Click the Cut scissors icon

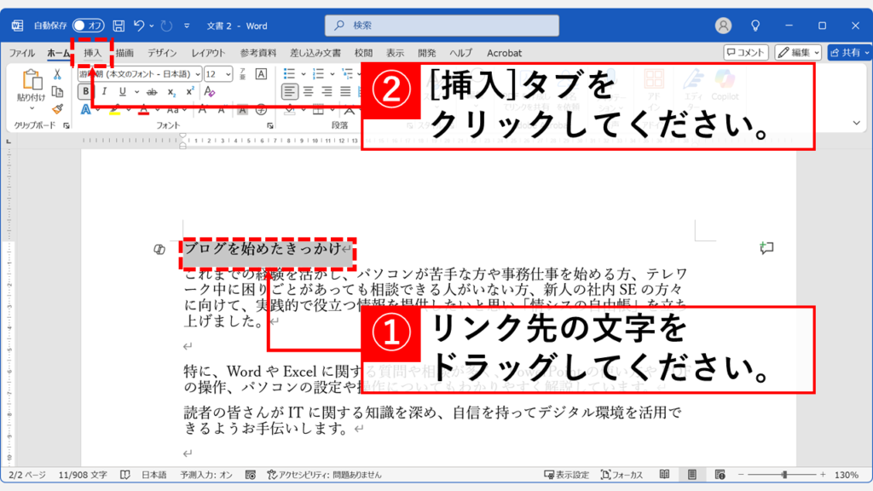[57, 74]
